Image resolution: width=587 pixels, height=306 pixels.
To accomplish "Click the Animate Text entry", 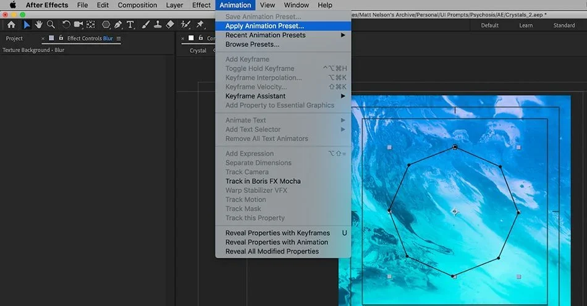I will [x=283, y=120].
